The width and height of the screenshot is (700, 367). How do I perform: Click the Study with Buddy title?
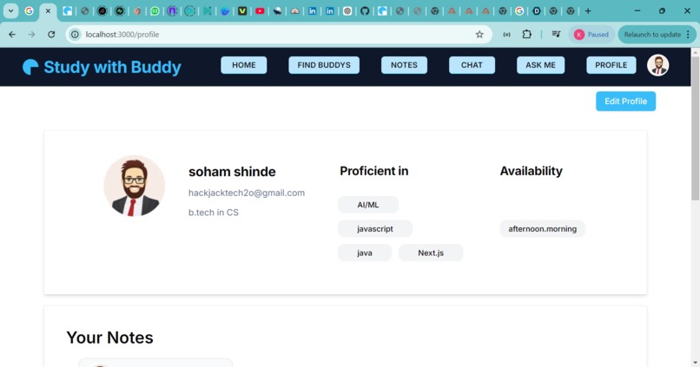tap(113, 67)
